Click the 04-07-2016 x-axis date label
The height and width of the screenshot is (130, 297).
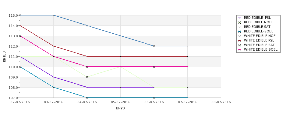click(x=87, y=102)
